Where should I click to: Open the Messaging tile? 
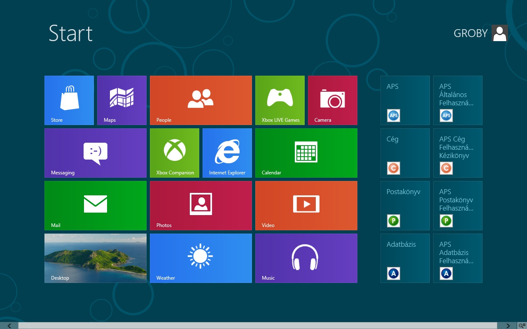pos(96,153)
